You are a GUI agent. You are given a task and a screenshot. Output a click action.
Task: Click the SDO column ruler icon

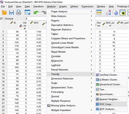pyautogui.click(x=32, y=23)
